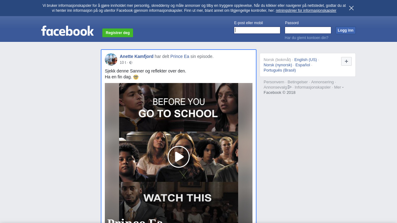Open Har du glemt kontoen din link

tap(306, 38)
